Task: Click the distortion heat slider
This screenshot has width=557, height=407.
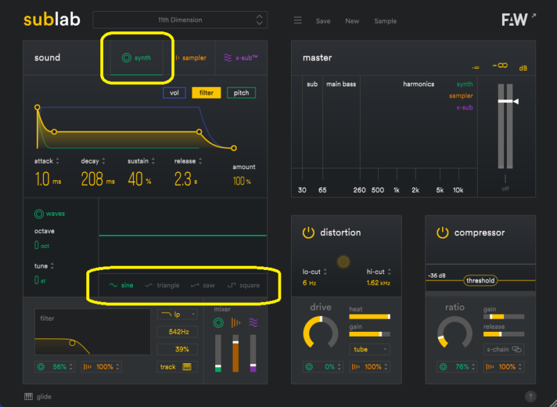Action: tap(369, 317)
